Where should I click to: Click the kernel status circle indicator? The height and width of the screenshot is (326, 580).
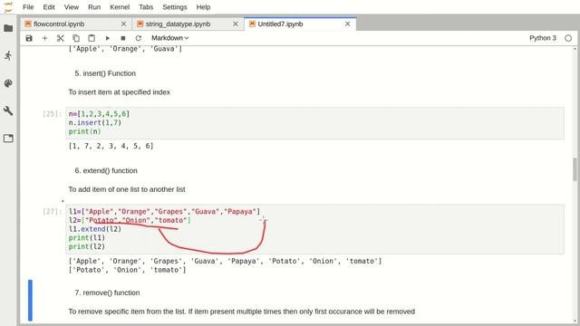click(568, 38)
